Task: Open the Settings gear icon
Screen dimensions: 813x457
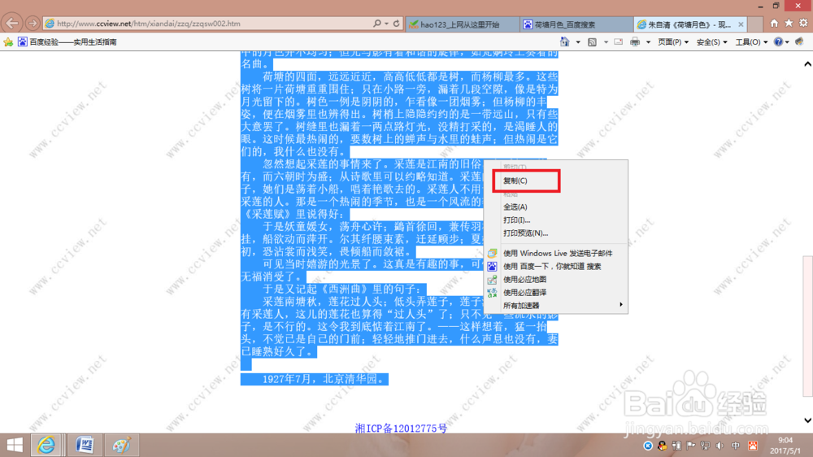Action: pos(803,24)
